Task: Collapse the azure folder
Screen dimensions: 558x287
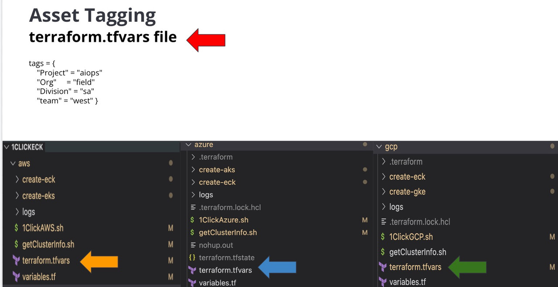Action: 188,144
